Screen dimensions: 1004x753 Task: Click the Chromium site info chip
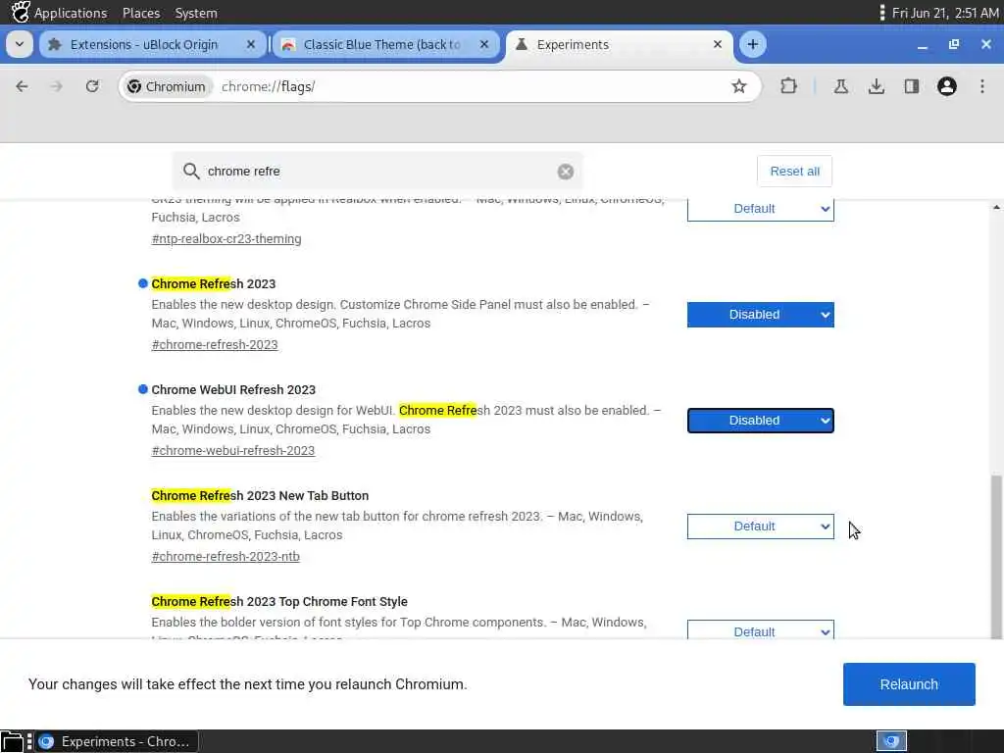167,86
